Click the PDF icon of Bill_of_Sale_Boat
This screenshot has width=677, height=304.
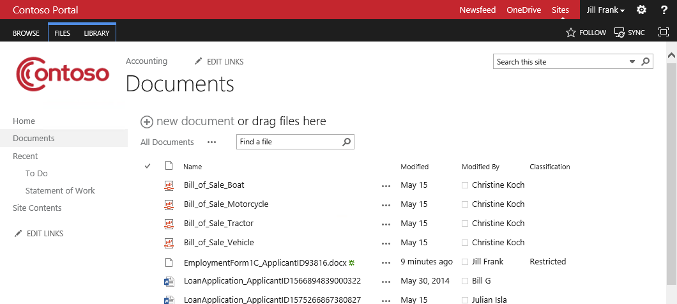pyautogui.click(x=169, y=185)
